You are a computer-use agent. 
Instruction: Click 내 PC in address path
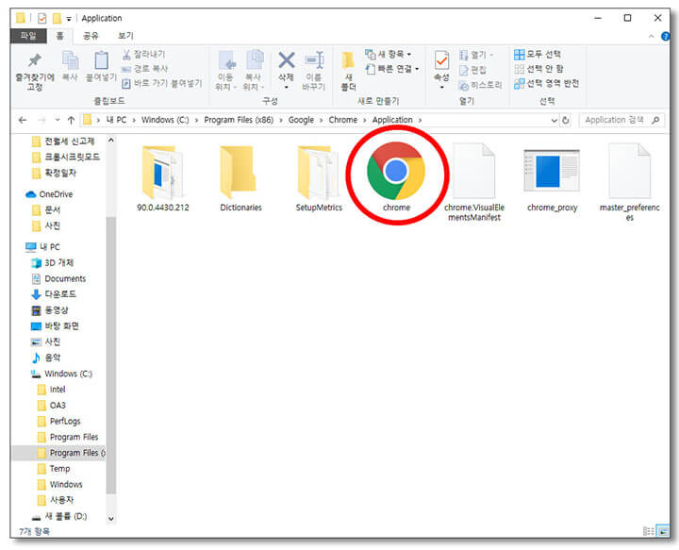point(116,120)
